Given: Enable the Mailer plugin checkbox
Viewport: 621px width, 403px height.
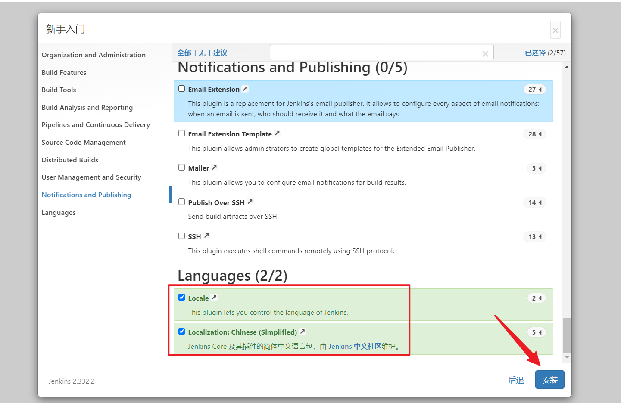Looking at the screenshot, I should tap(182, 167).
